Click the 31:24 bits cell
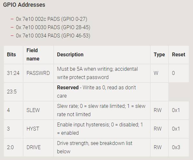Viewport: 193px width, 160px height. [13, 73]
